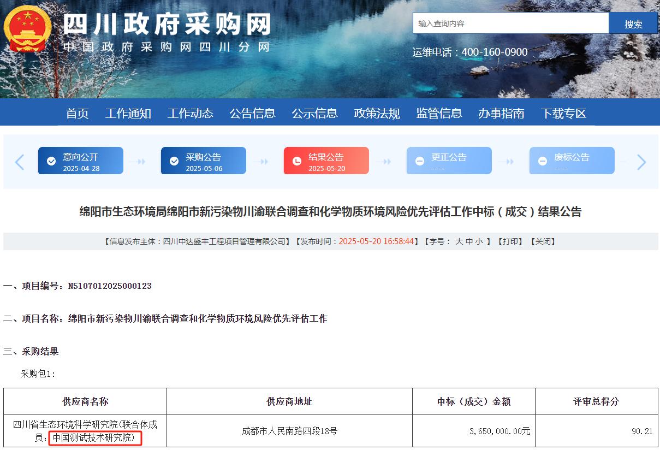Open the 监管信息 menu item
660x450 pixels.
(439, 113)
